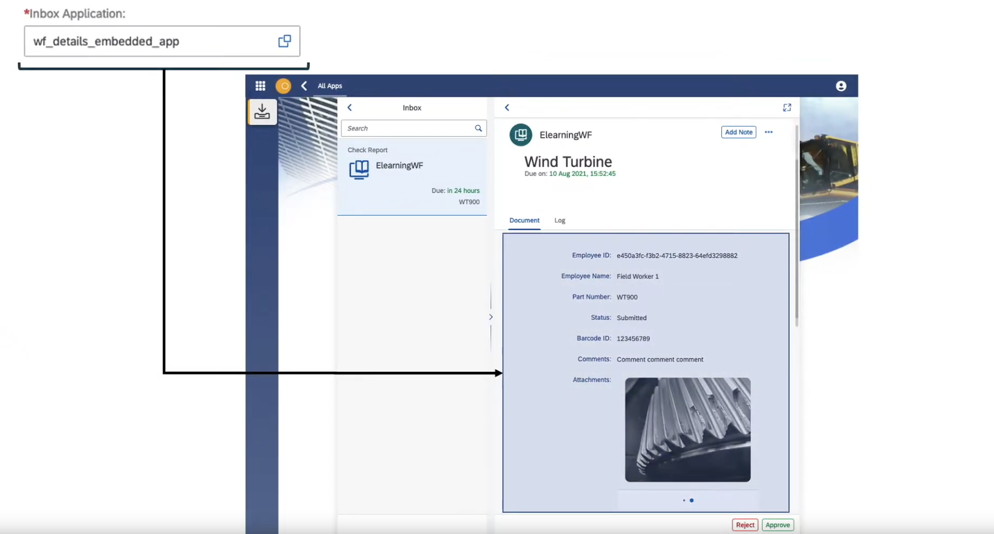This screenshot has width=994, height=534.
Task: Go back using the All Apps arrow
Action: [304, 86]
